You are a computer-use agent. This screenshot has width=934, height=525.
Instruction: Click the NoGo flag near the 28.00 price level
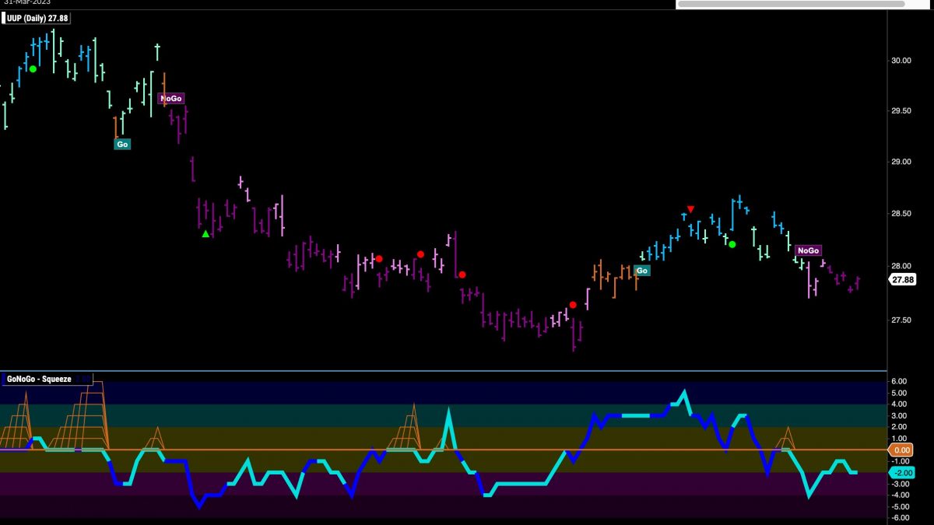pyautogui.click(x=808, y=250)
